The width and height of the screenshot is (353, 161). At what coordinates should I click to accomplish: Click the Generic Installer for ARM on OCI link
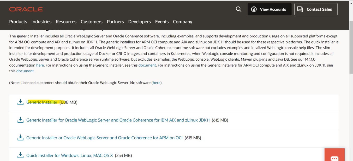coord(104,138)
